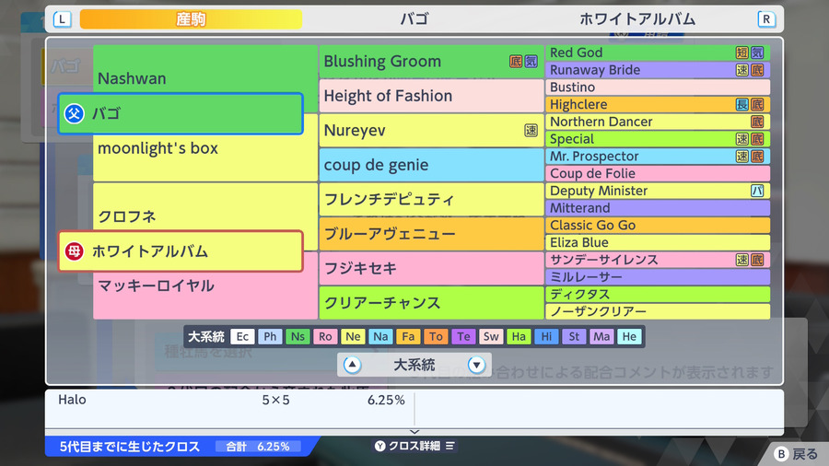Click the パ icon on Deputy Minister
The height and width of the screenshot is (466, 829).
[x=757, y=191]
